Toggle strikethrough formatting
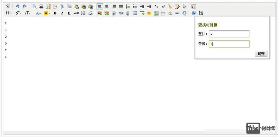 click(76, 13)
